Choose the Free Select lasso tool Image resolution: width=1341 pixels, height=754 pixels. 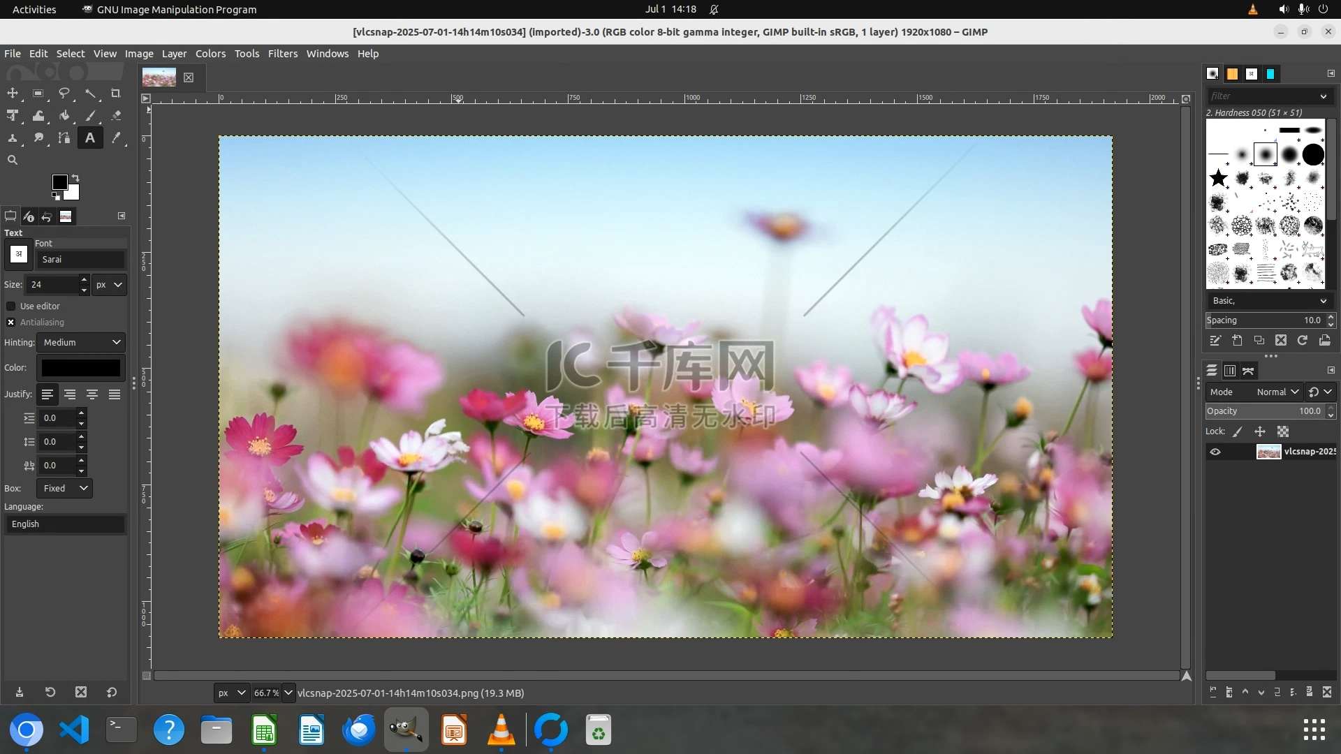(x=64, y=94)
